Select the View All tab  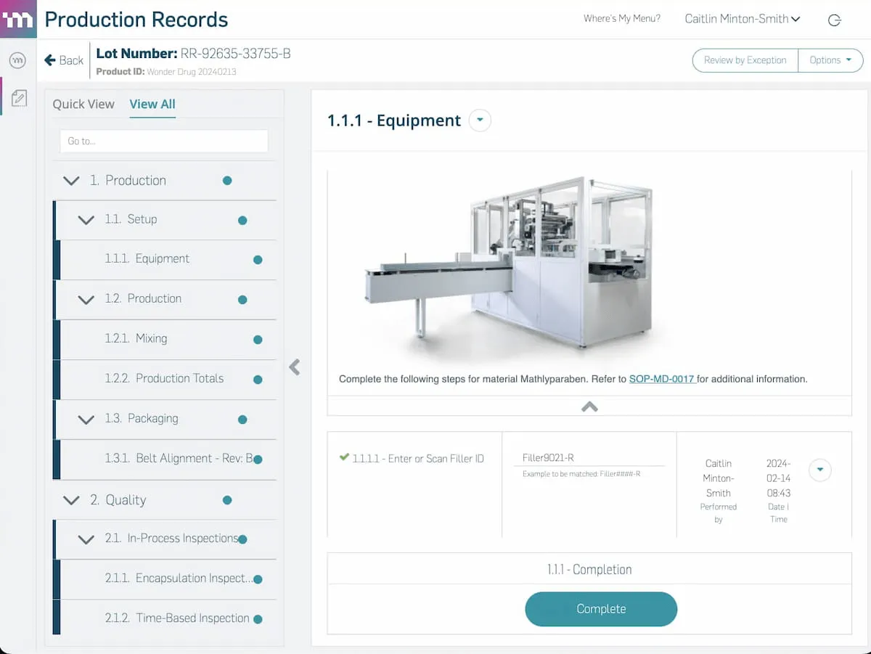[x=152, y=104]
